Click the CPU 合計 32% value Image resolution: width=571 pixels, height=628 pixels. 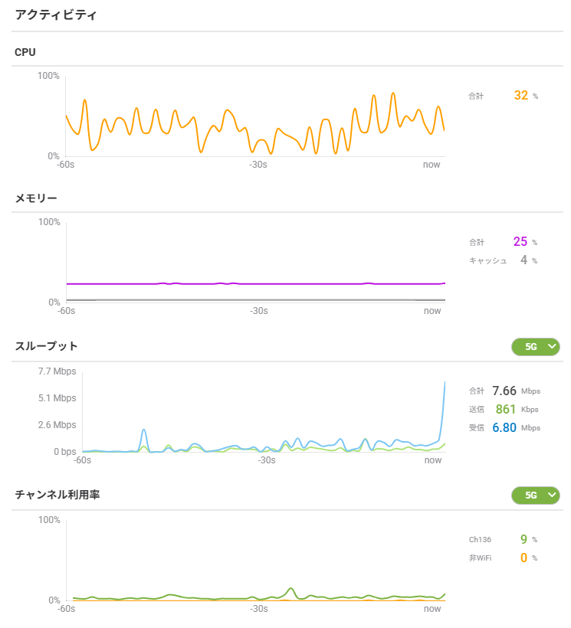tap(521, 96)
